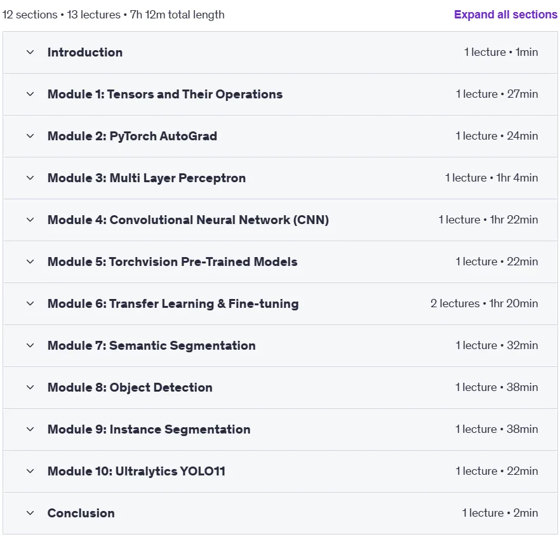Expand all sections link
Viewport: 560px width, 537px height.
505,15
